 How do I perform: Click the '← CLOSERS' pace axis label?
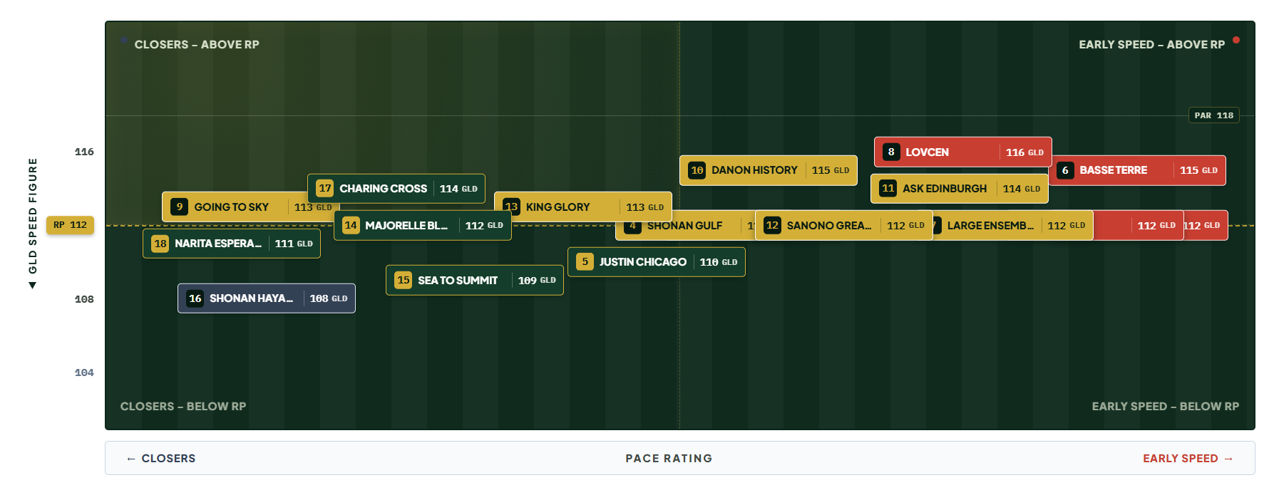point(161,459)
